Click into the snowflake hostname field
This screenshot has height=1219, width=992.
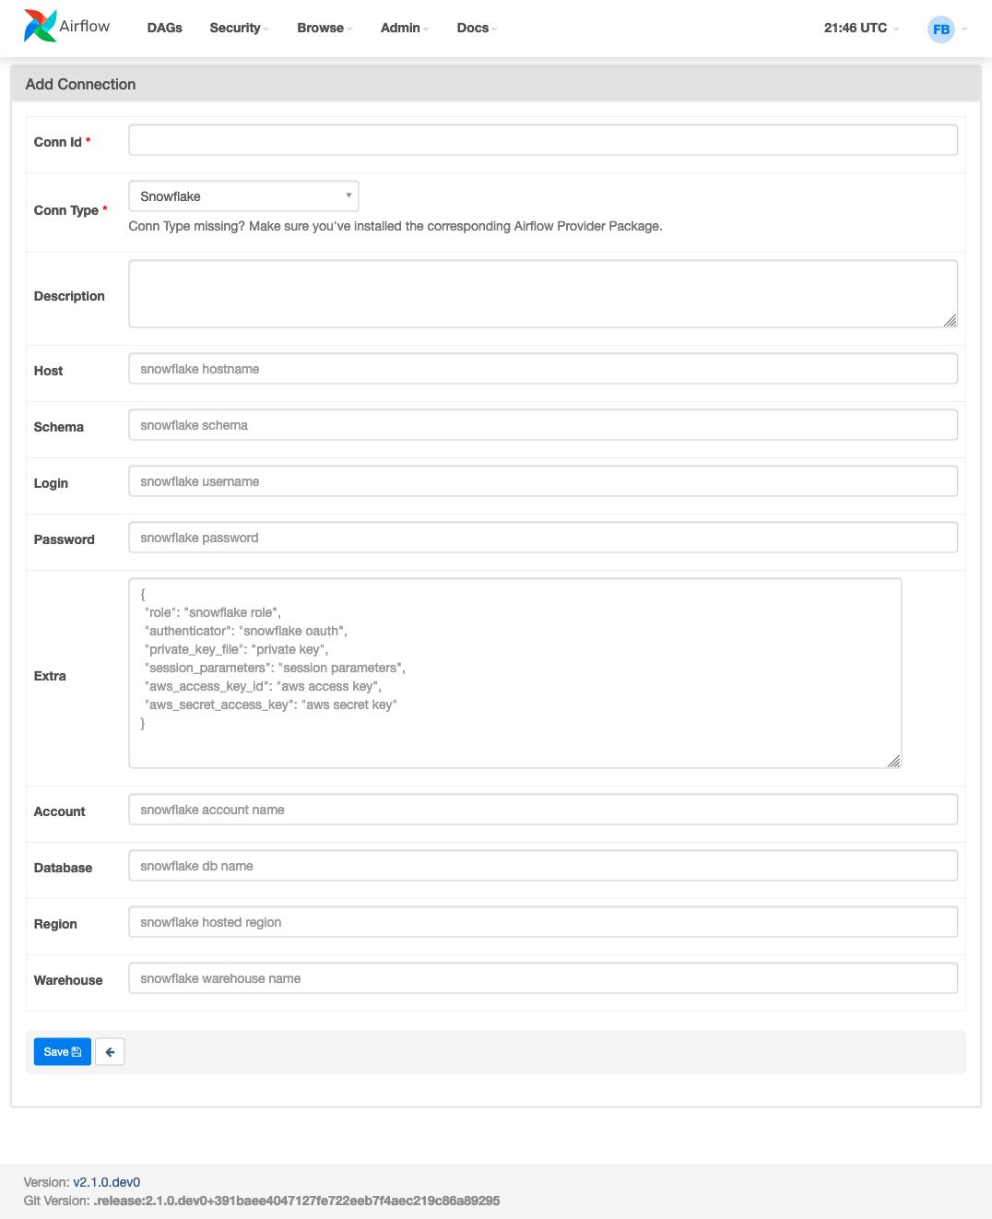tap(543, 369)
